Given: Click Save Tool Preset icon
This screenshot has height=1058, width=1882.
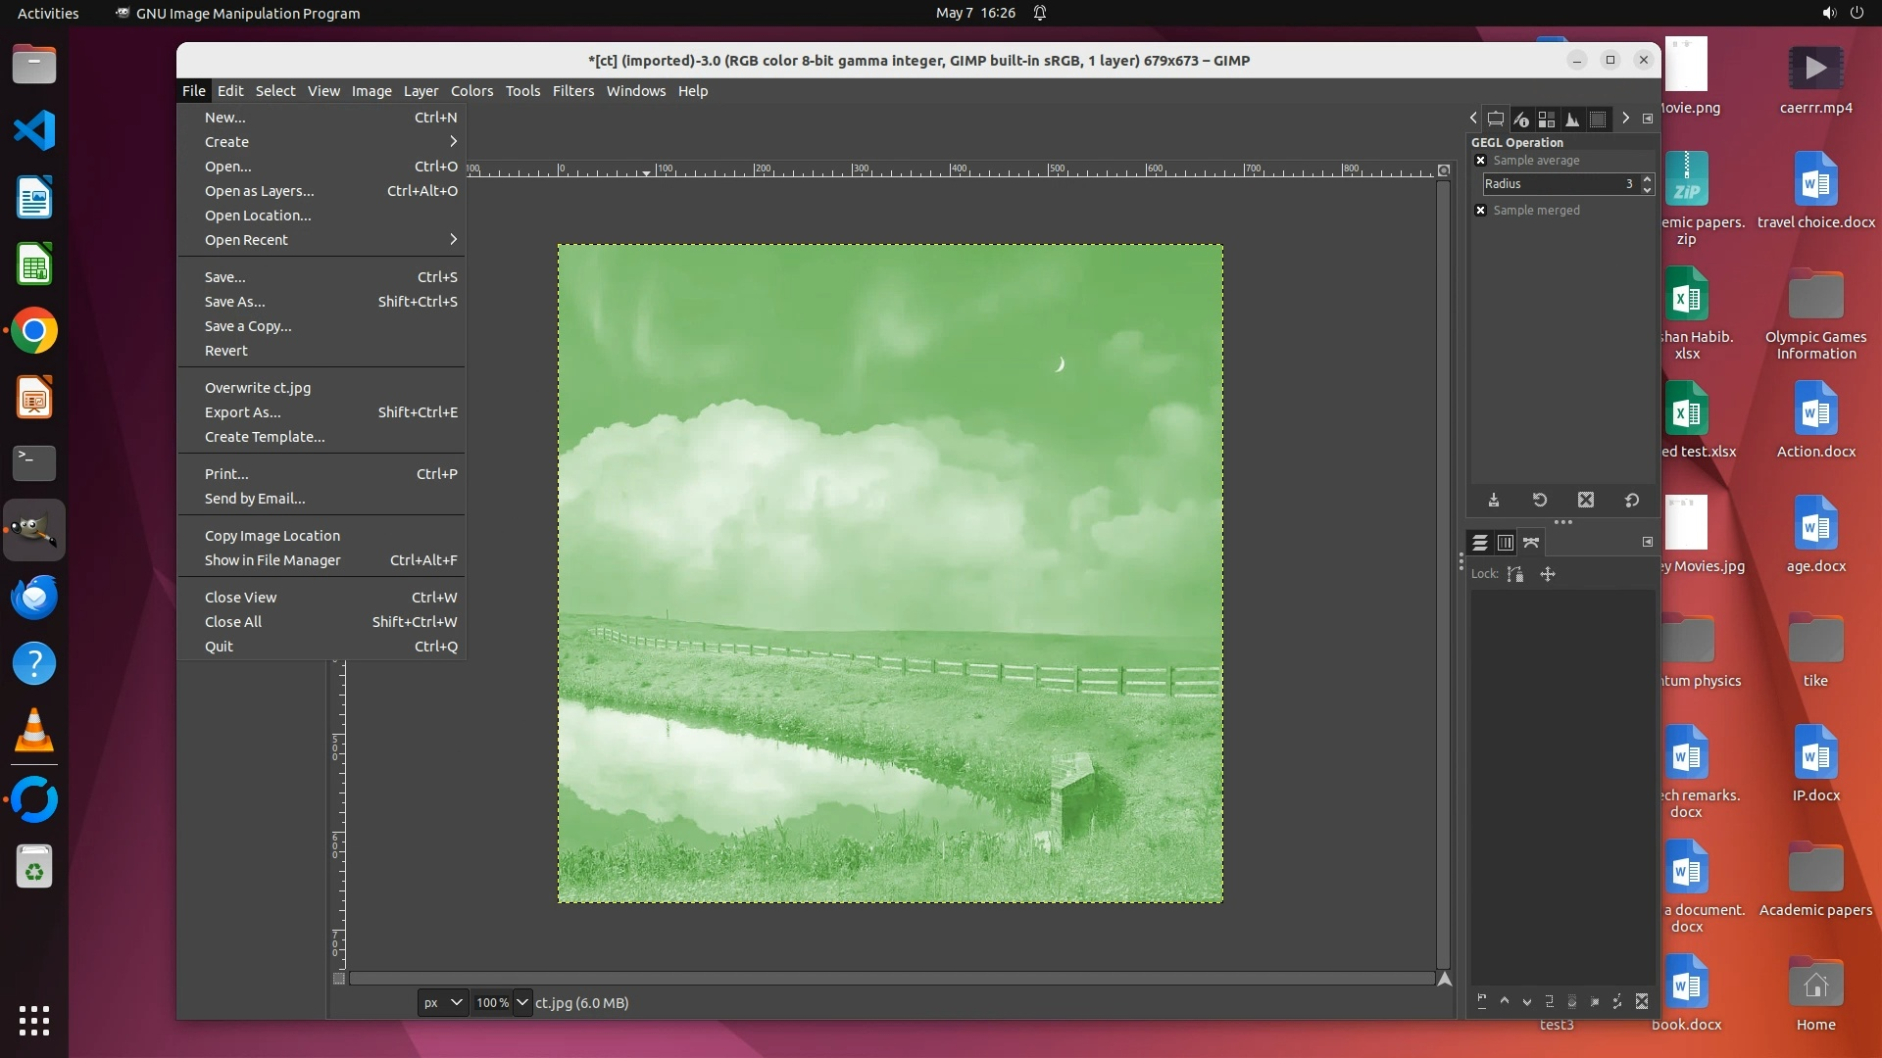Looking at the screenshot, I should (1494, 501).
